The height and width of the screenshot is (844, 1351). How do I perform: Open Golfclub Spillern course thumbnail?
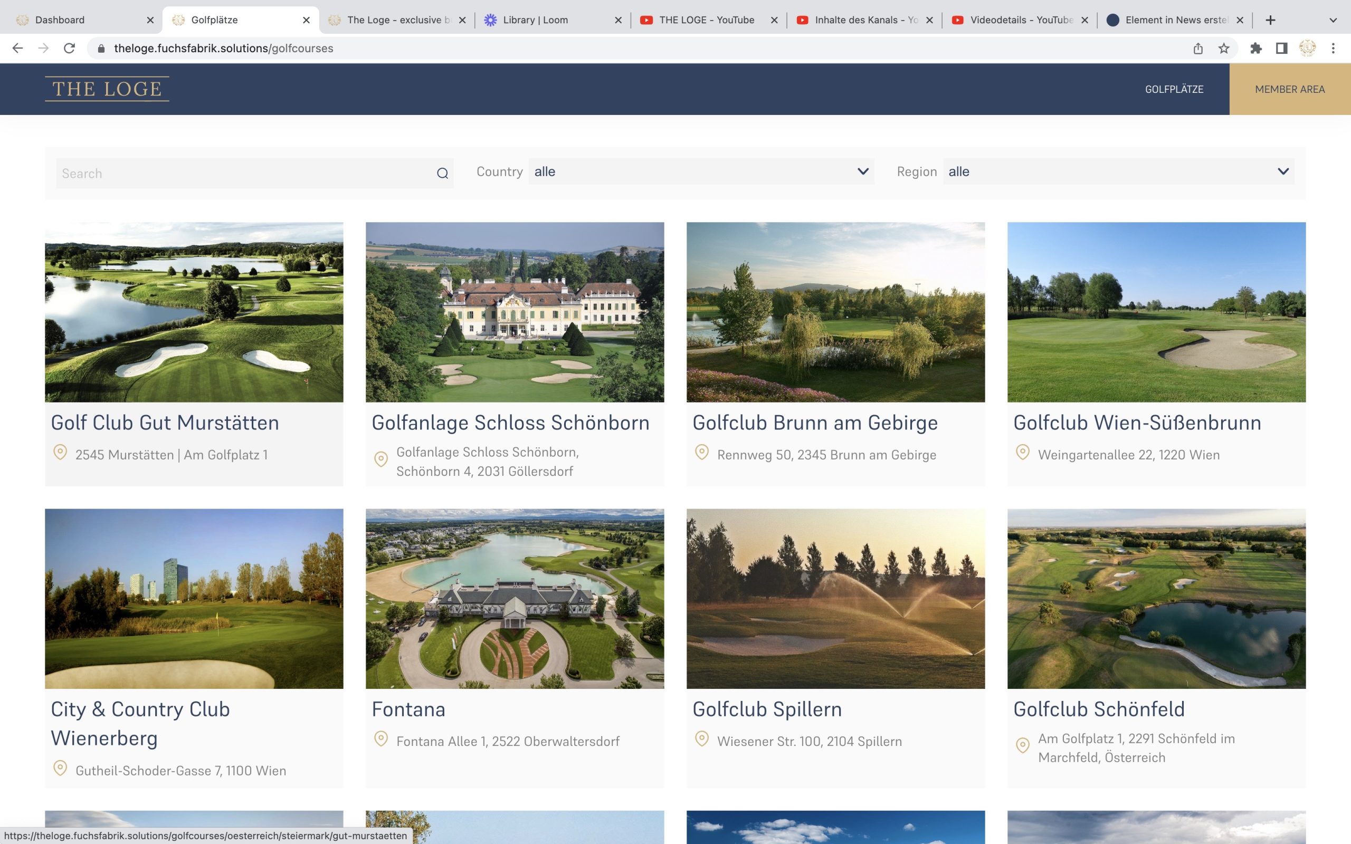[x=835, y=598]
